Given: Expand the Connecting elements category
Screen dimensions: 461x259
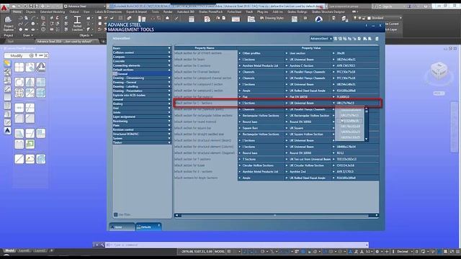Looking at the screenshot, I should click(x=169, y=65).
